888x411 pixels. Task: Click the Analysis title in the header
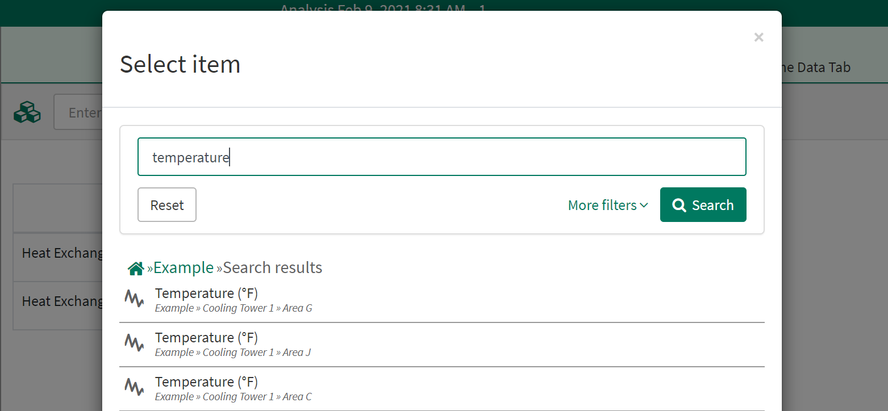pos(382,7)
